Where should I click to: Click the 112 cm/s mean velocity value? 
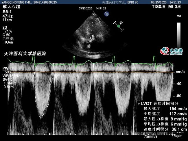[x=178, y=114]
